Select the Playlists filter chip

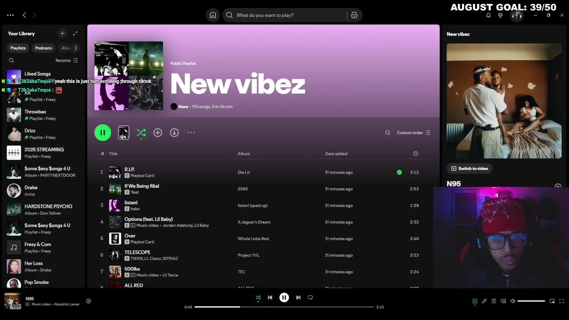18,48
